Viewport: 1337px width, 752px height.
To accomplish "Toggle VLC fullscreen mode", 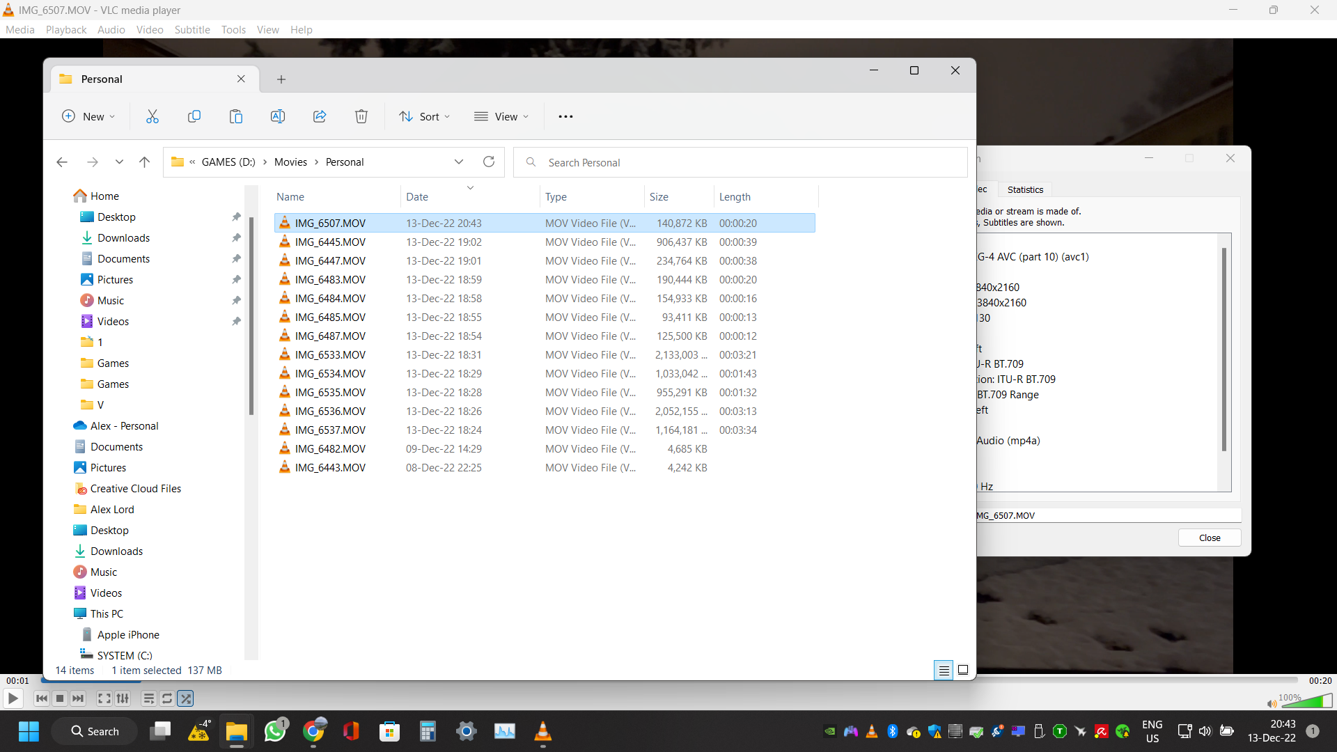I will pyautogui.click(x=104, y=698).
